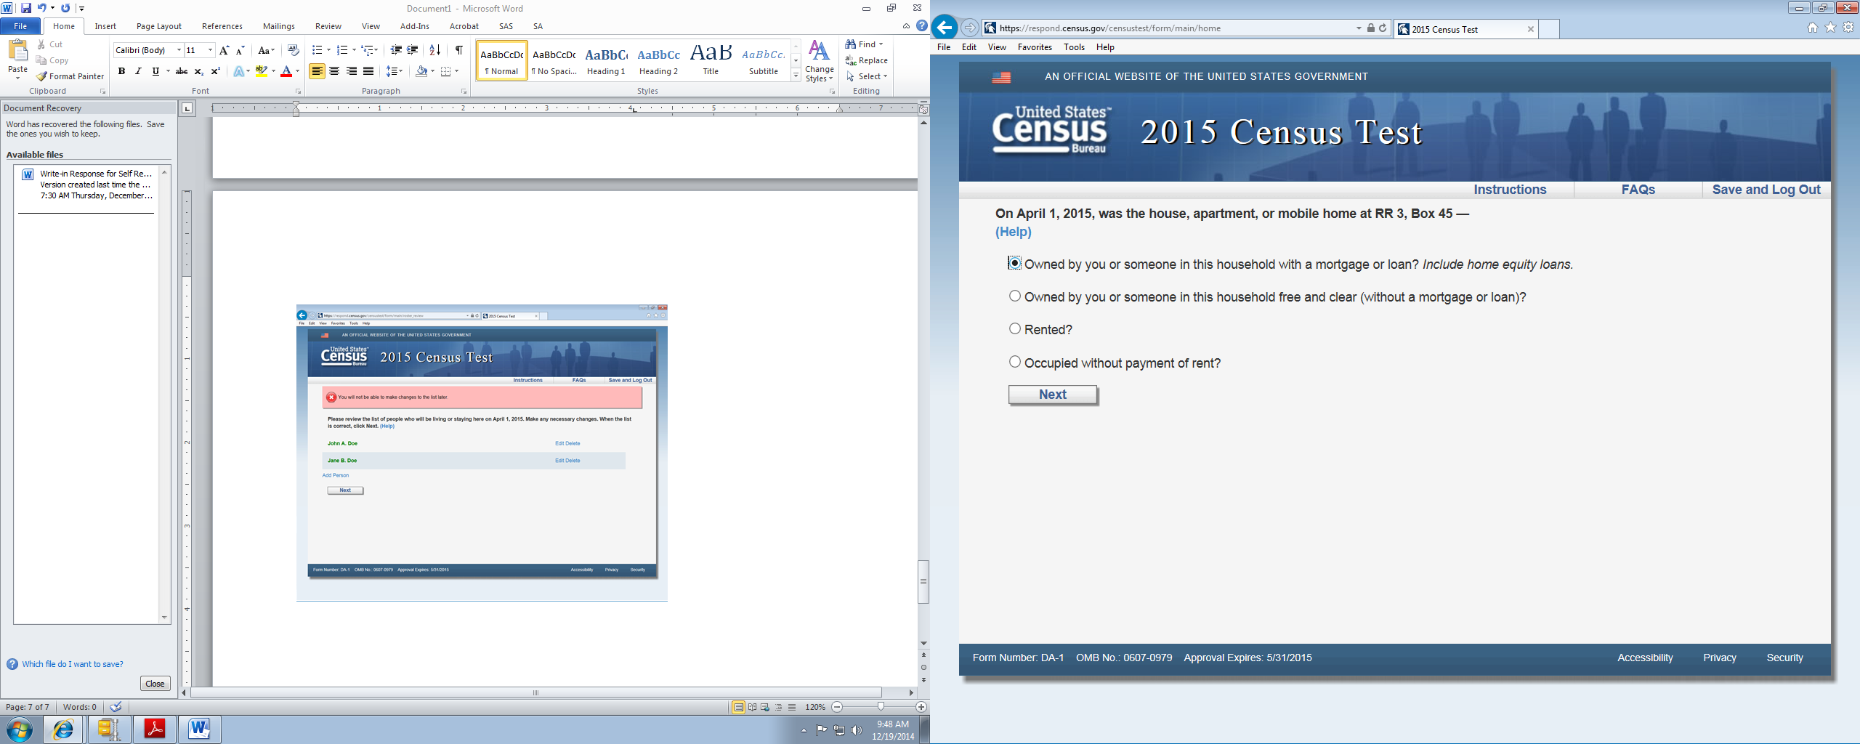Click the Grow Font icon
The height and width of the screenshot is (744, 1860).
coord(224,50)
